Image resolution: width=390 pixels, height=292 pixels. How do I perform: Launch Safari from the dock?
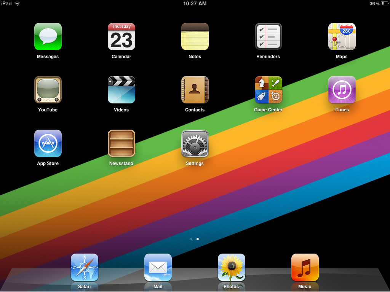[x=84, y=267]
